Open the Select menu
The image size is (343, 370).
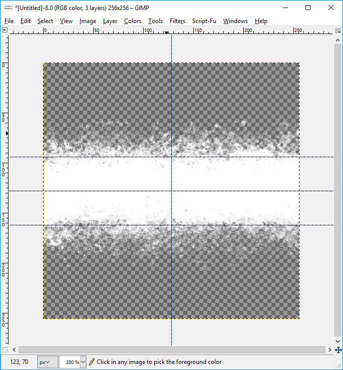pos(45,21)
